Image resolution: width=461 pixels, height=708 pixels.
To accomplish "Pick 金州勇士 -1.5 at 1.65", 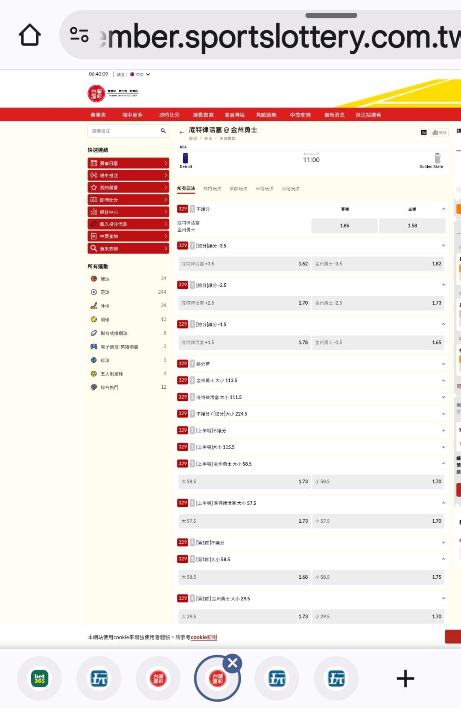I will click(x=378, y=342).
